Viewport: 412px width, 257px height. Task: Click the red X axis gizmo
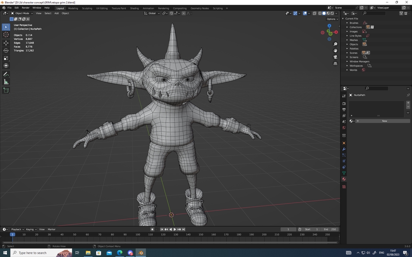336,32
